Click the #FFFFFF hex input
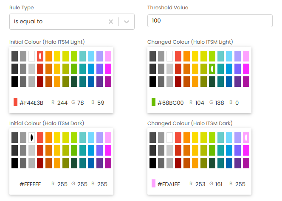 (x=30, y=184)
